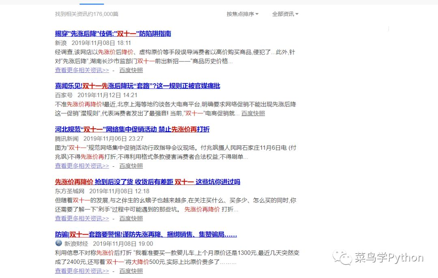Open the 全部资讯 filter dropdown
The width and height of the screenshot is (438, 278).
pos(285,14)
